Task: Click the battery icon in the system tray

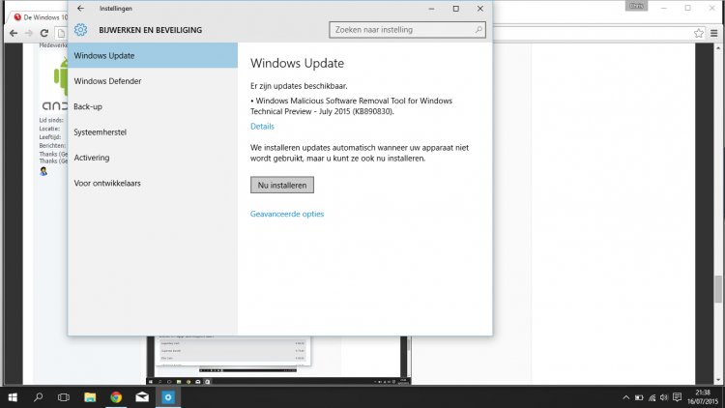Action: click(639, 397)
